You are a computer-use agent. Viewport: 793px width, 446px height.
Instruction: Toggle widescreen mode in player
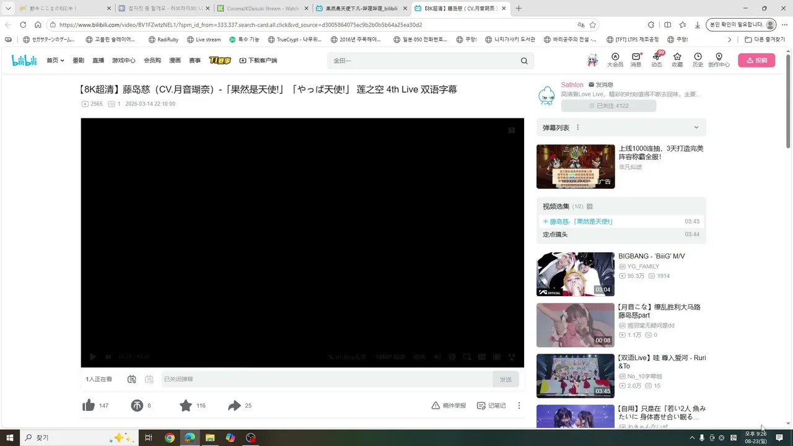(482, 357)
